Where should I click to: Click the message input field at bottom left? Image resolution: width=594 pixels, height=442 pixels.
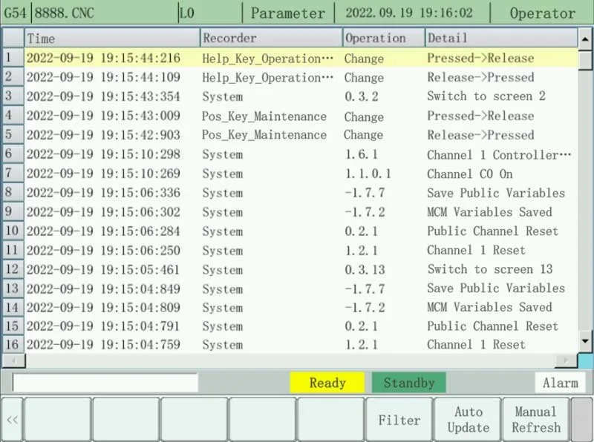click(104, 383)
